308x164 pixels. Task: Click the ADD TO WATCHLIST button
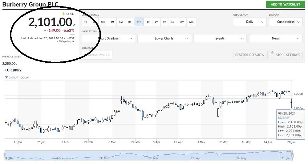click(x=286, y=4)
